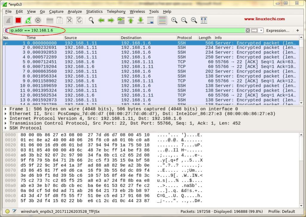This screenshot has height=217, width=306.
Task: Toggle auto-scroll in live capture
Action: (x=151, y=20)
